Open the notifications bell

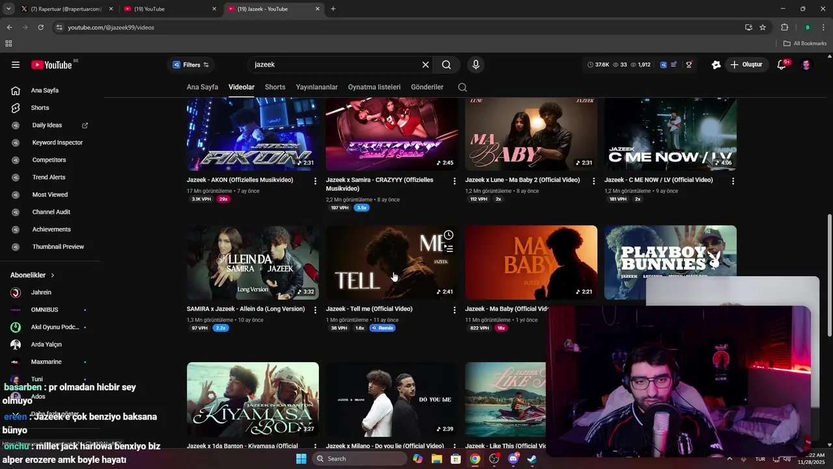point(782,64)
